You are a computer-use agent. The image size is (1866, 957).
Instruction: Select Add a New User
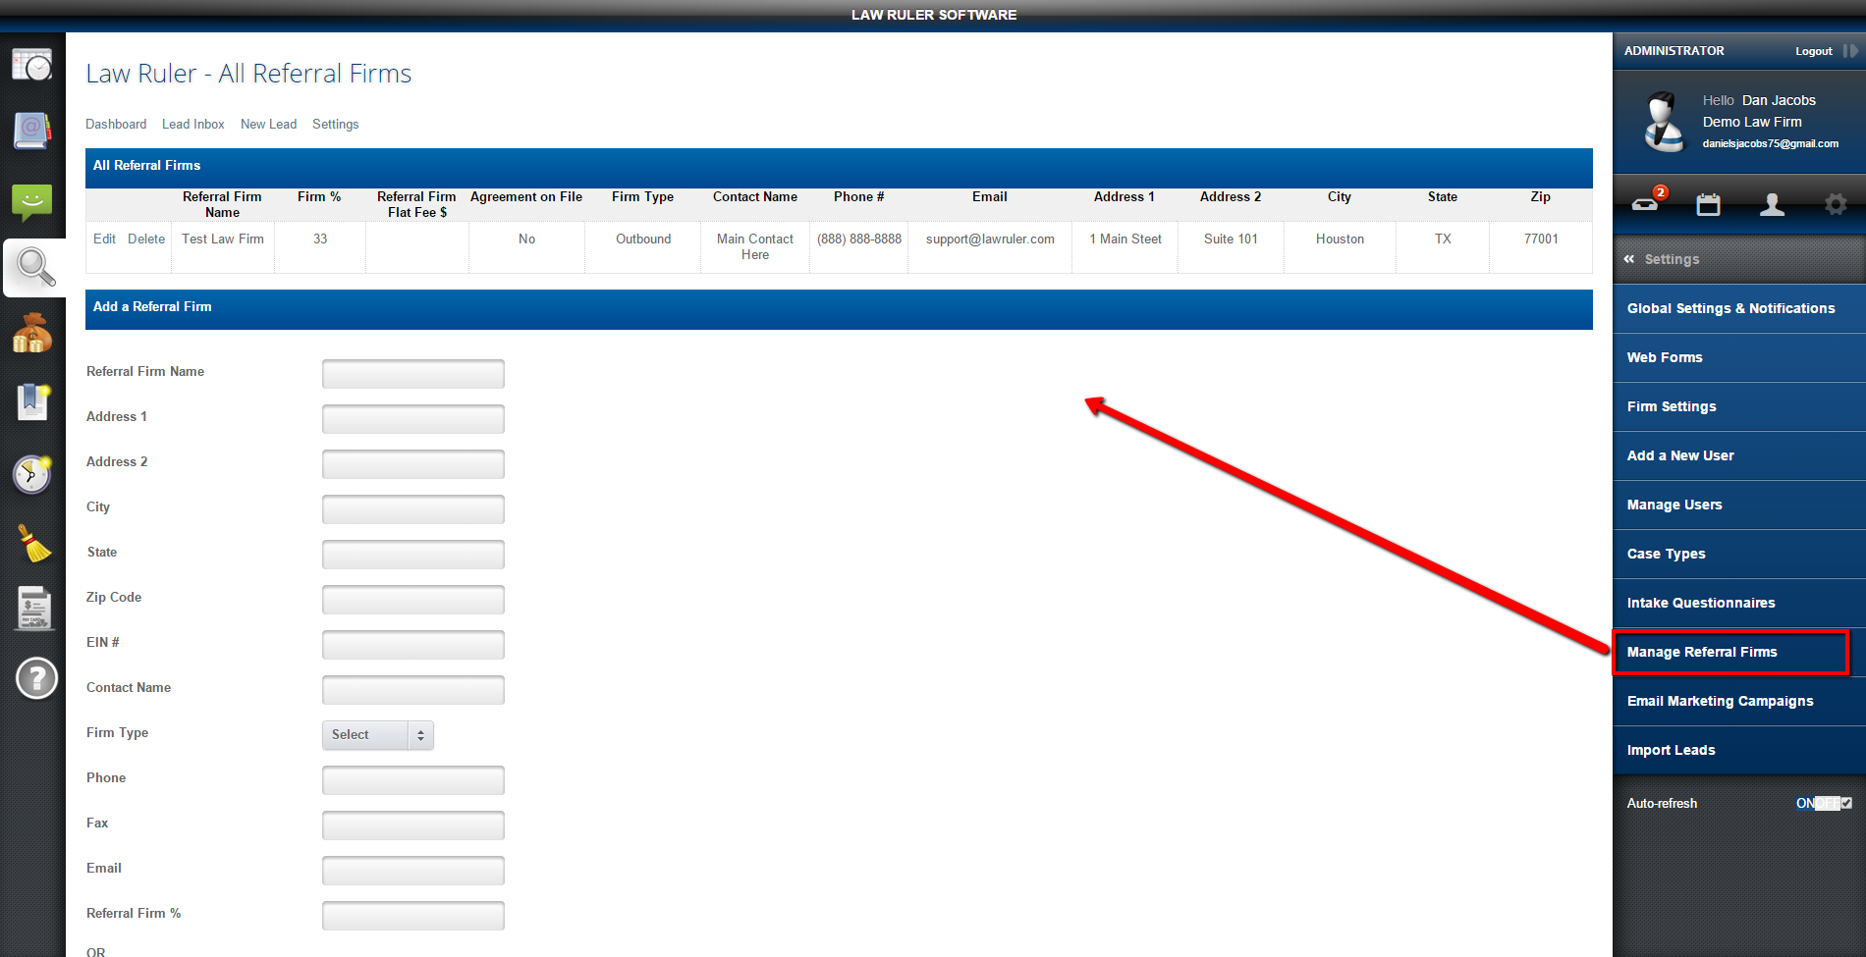coord(1739,455)
